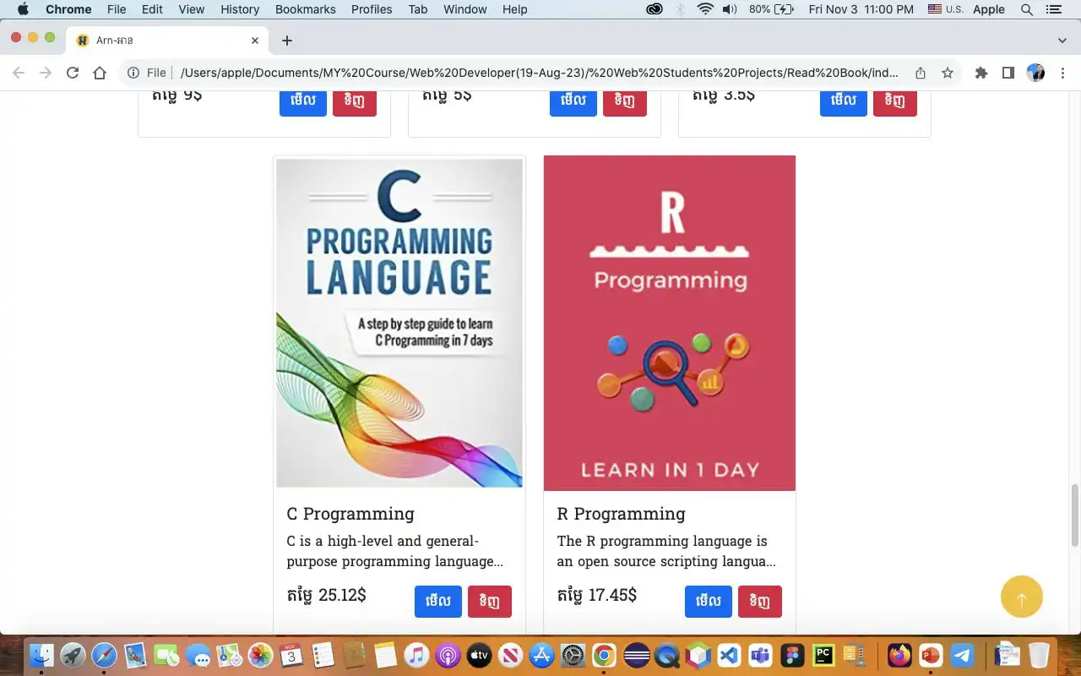Viewport: 1081px width, 676px height.
Task: Click the blue view button for R Programming
Action: click(x=709, y=602)
